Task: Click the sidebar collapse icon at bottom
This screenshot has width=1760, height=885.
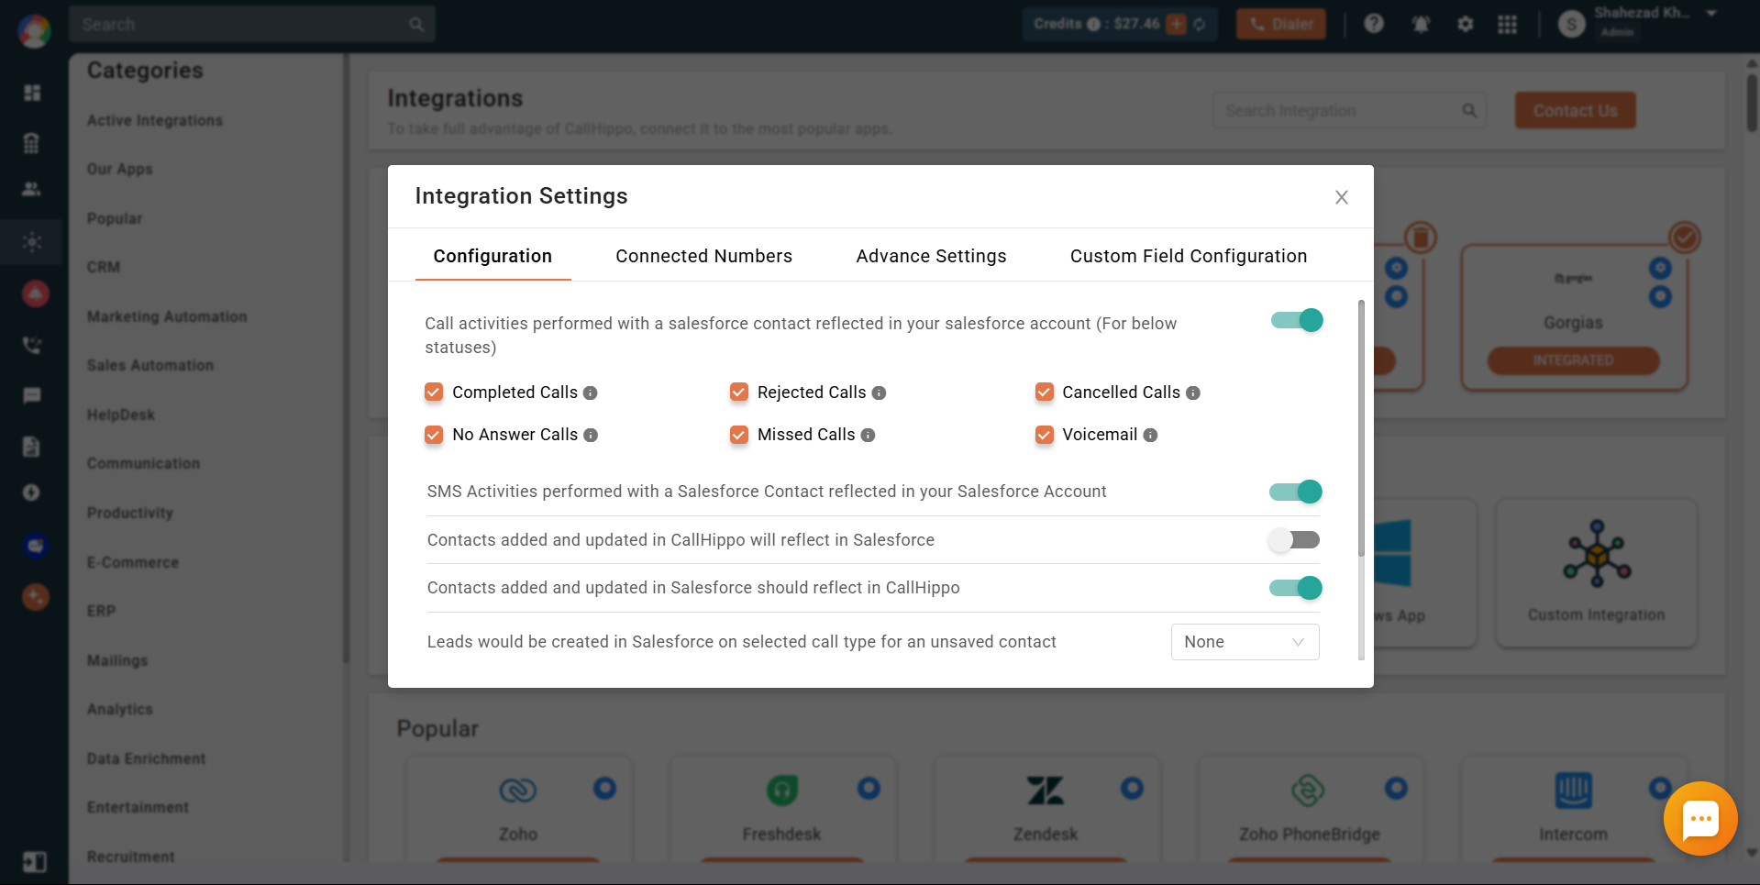Action: pyautogui.click(x=34, y=862)
